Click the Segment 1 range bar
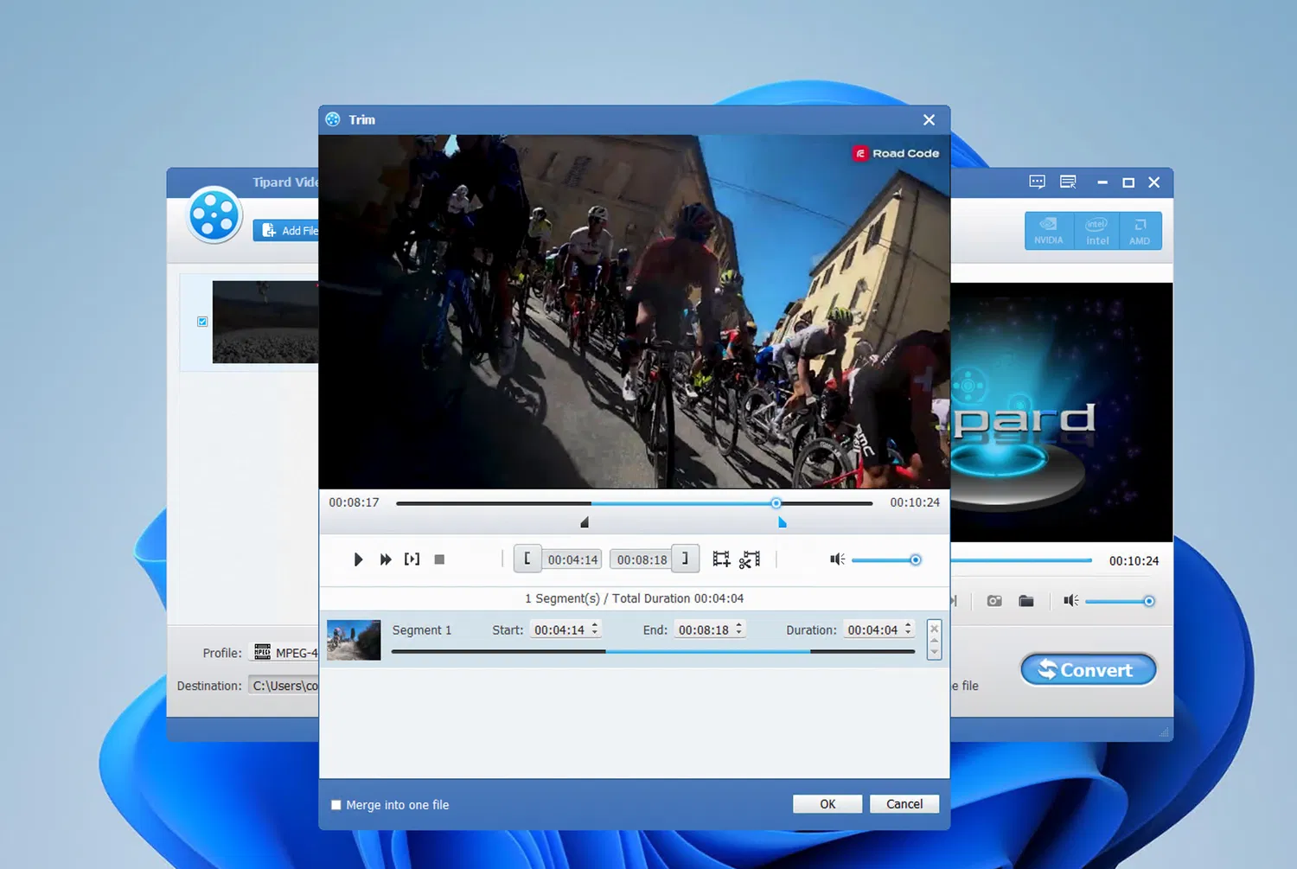The image size is (1297, 869). [x=653, y=651]
